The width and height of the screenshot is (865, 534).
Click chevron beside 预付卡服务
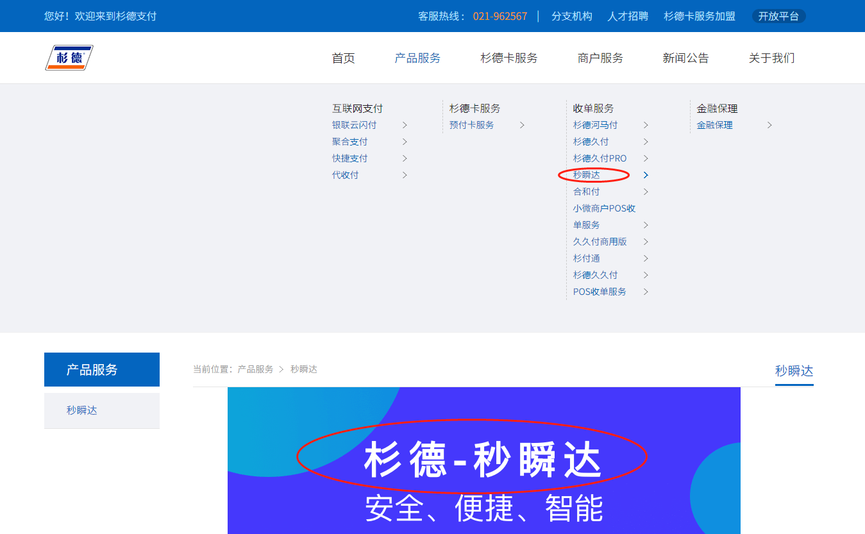tap(522, 125)
